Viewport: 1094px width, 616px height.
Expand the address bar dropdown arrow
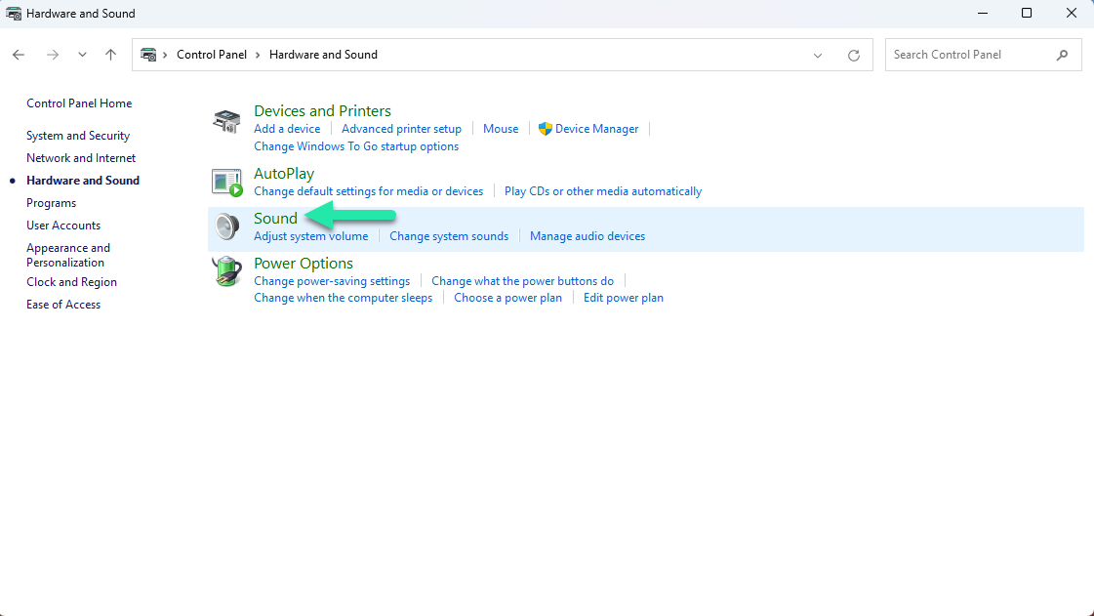(x=818, y=55)
